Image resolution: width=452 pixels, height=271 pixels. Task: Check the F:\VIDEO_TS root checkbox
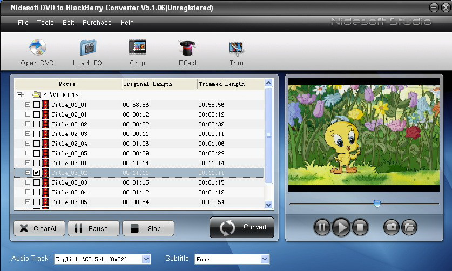(28, 95)
